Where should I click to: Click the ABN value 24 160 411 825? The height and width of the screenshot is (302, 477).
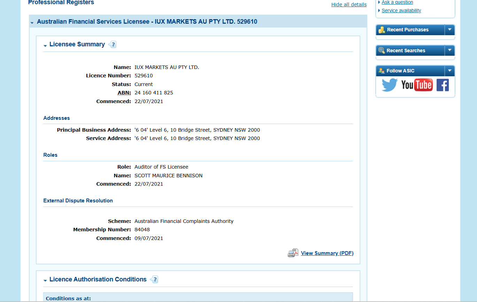point(154,93)
